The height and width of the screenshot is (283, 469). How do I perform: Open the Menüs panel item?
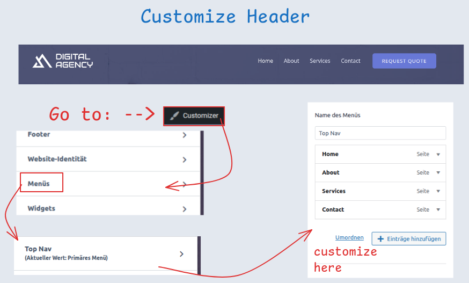coord(39,184)
